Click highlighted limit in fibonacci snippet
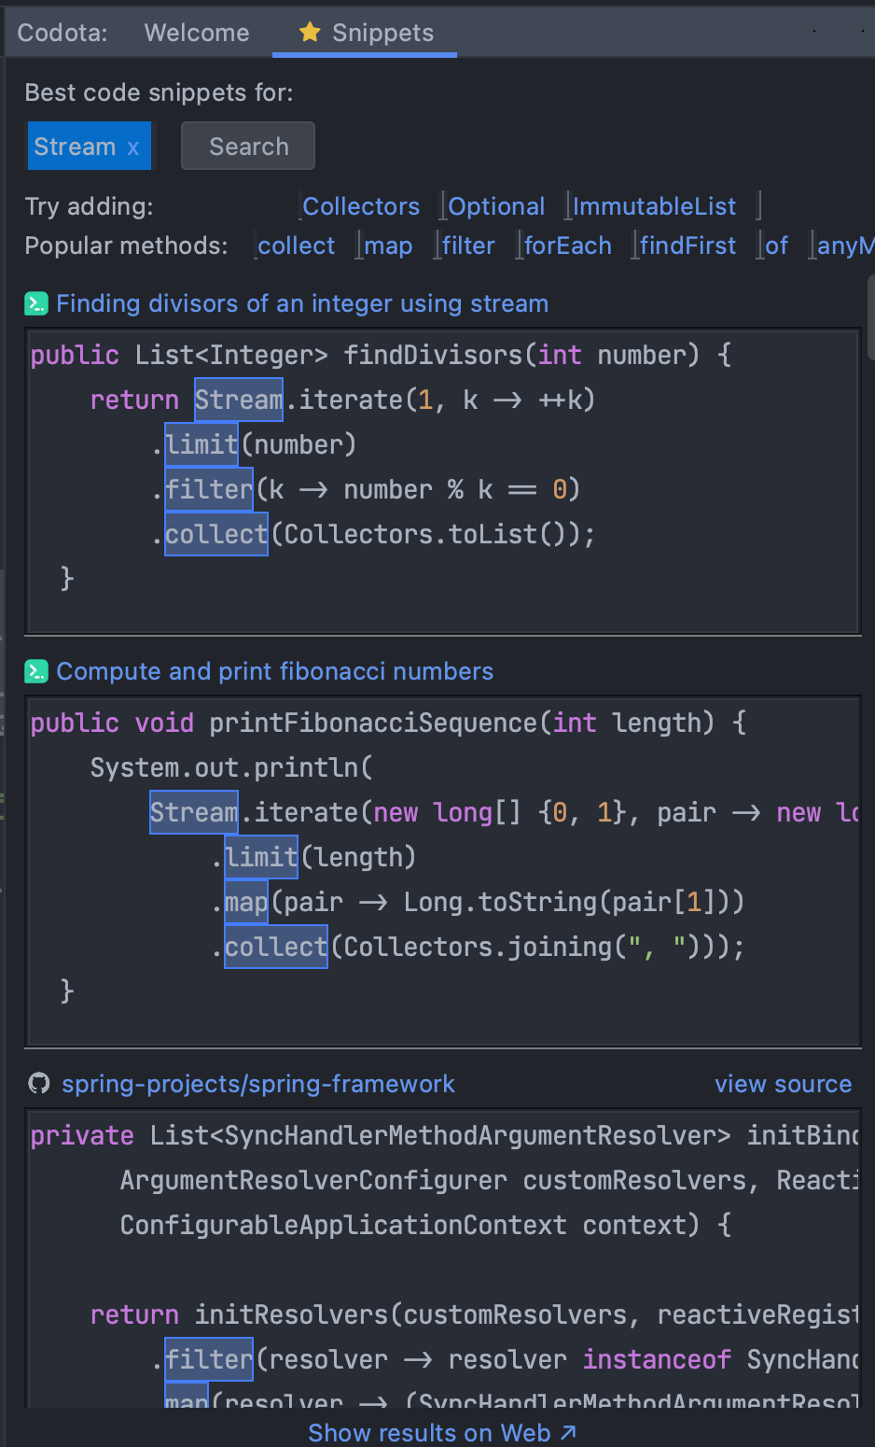 261,857
